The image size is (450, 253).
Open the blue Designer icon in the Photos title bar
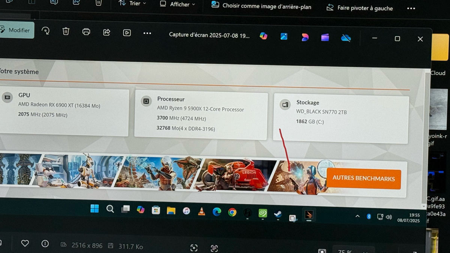(284, 36)
